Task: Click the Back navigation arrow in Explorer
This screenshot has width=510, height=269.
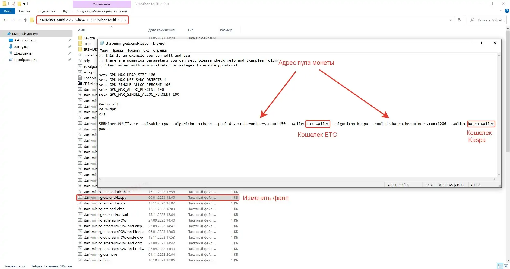Action: click(5, 20)
